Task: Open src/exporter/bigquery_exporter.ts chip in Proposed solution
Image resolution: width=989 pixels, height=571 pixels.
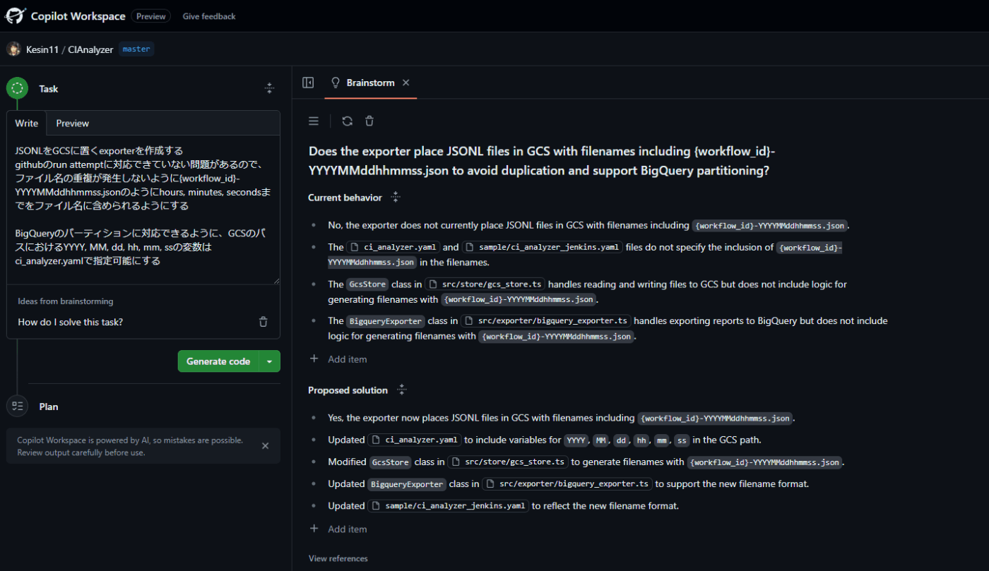Action: (x=567, y=484)
